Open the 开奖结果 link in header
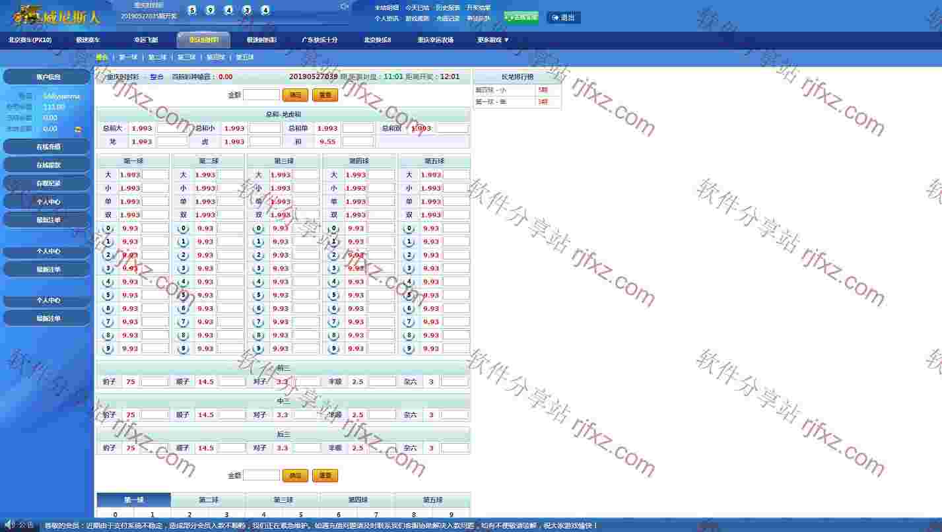Screen dimensions: 942x532 478,8
